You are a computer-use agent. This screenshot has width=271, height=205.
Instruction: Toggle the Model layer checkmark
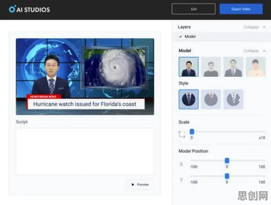(x=181, y=36)
